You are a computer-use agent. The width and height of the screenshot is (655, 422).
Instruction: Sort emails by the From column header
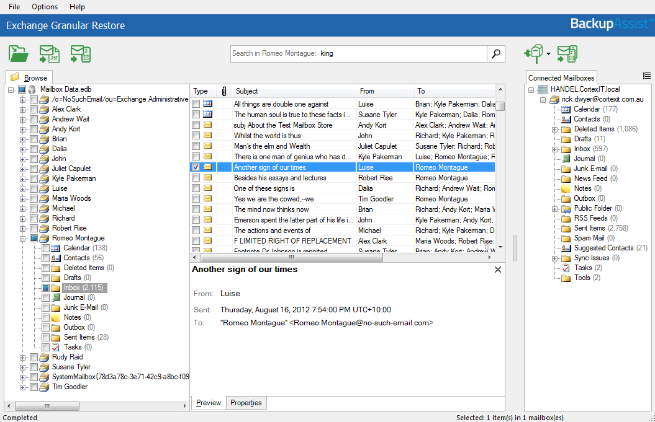pyautogui.click(x=367, y=91)
